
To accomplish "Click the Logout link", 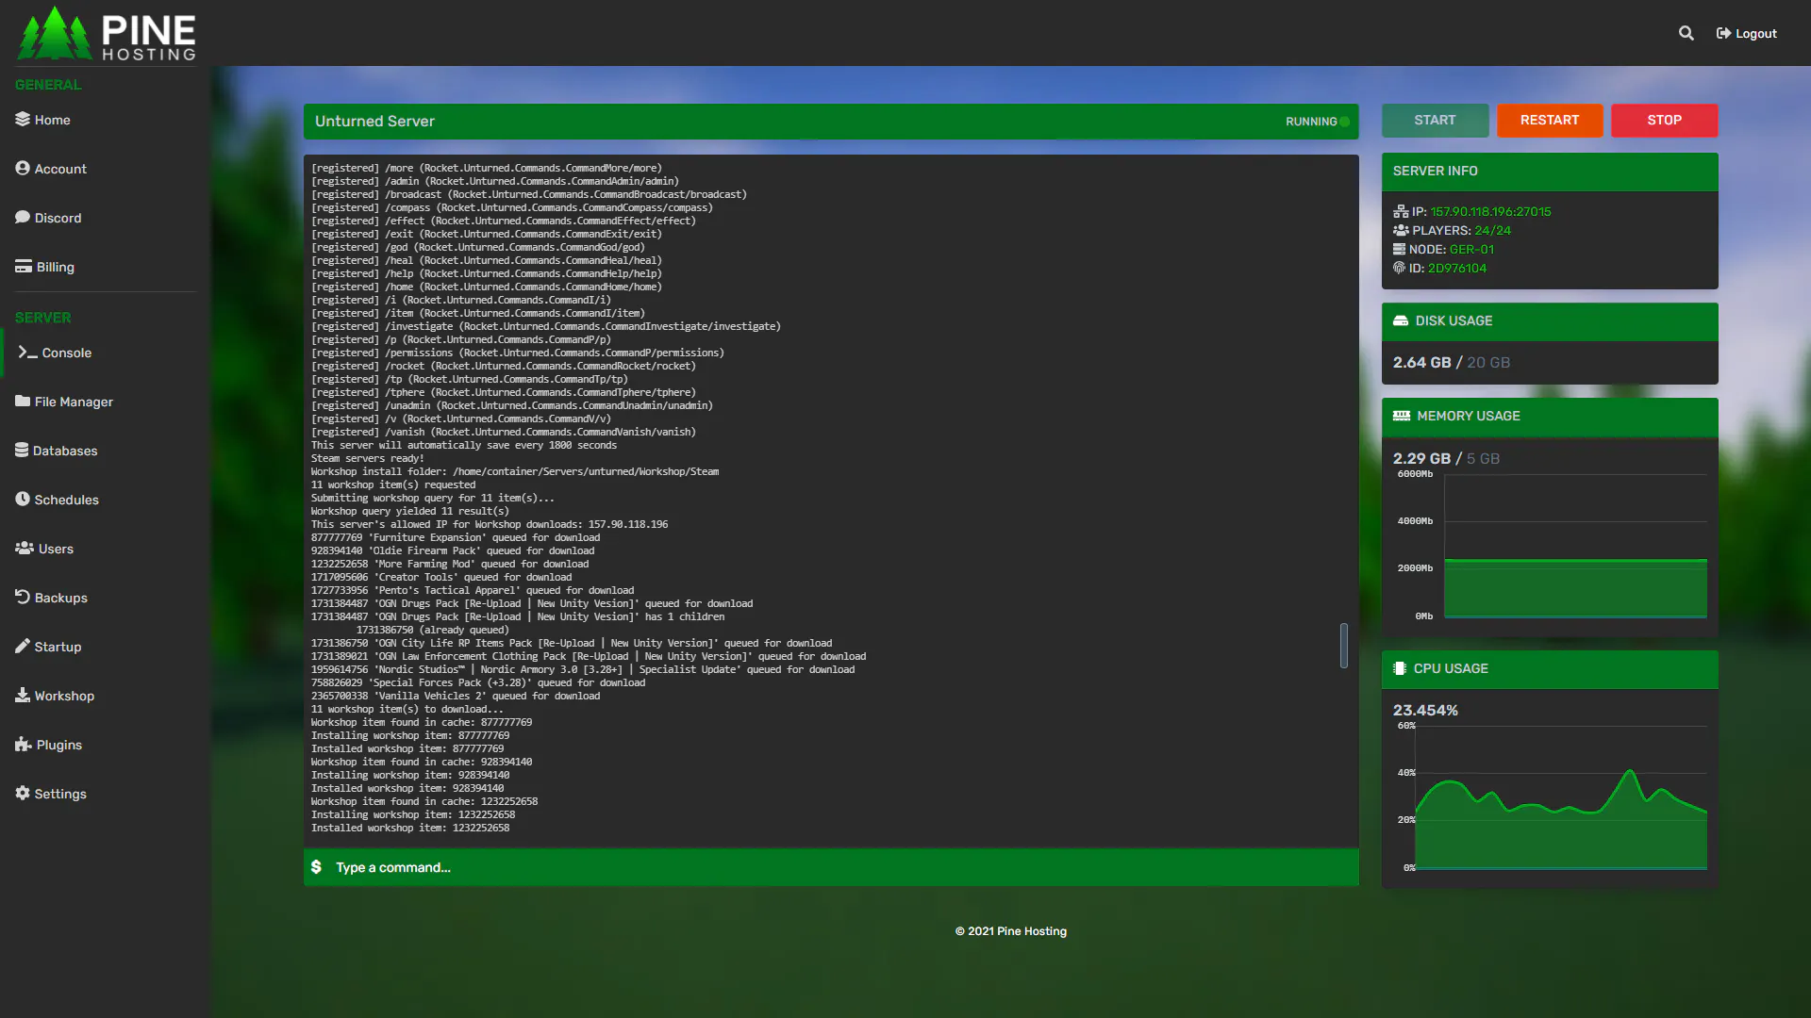I will [1746, 33].
